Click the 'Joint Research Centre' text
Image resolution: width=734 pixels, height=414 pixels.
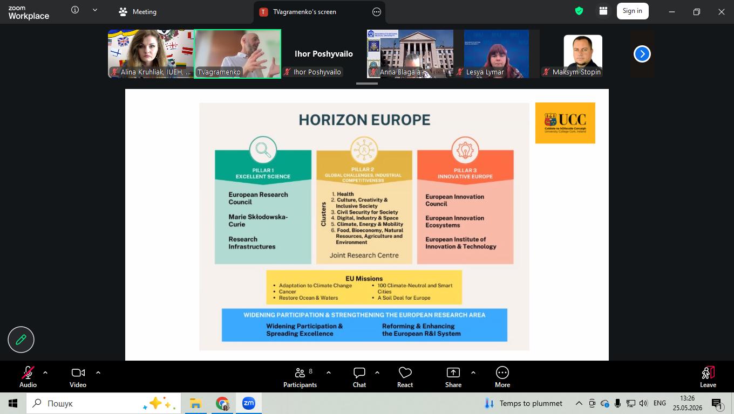364,256
